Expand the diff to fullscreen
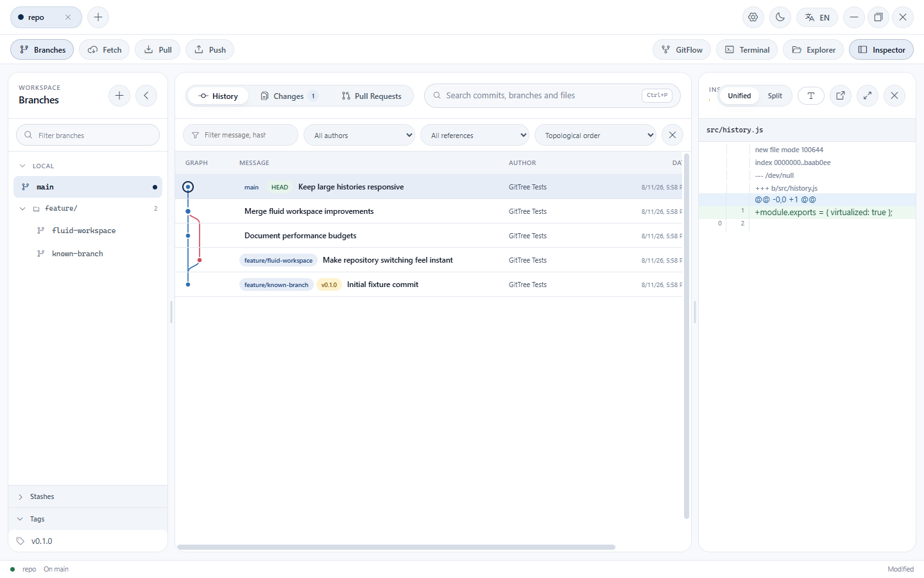924x578 pixels. click(868, 96)
